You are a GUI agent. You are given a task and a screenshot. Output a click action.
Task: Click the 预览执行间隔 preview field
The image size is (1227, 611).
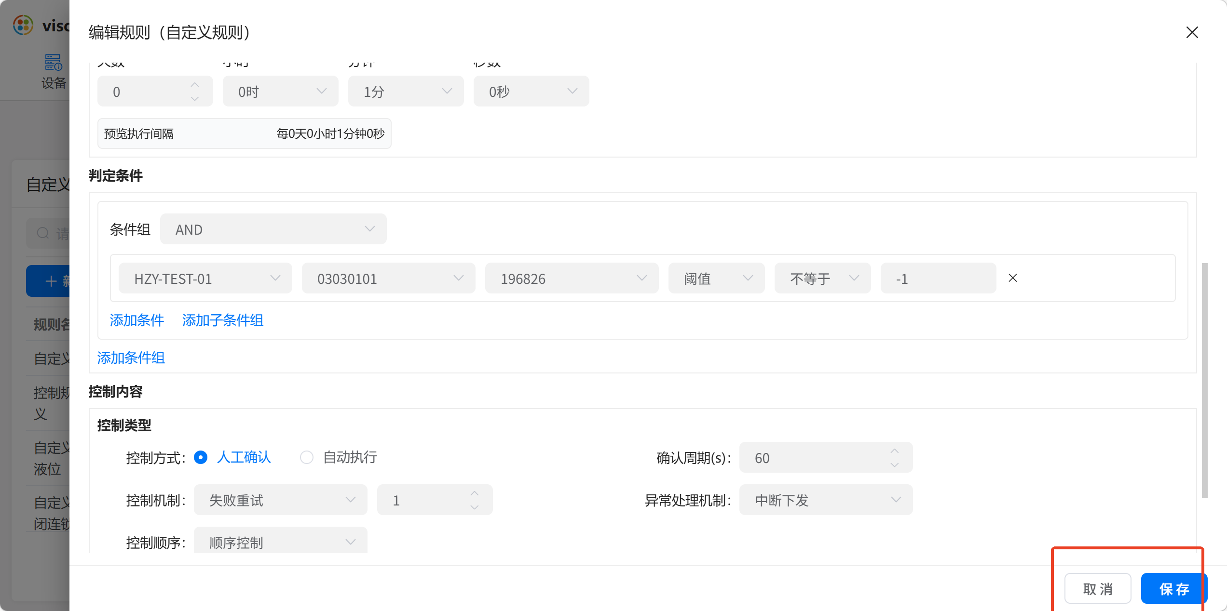coord(245,133)
